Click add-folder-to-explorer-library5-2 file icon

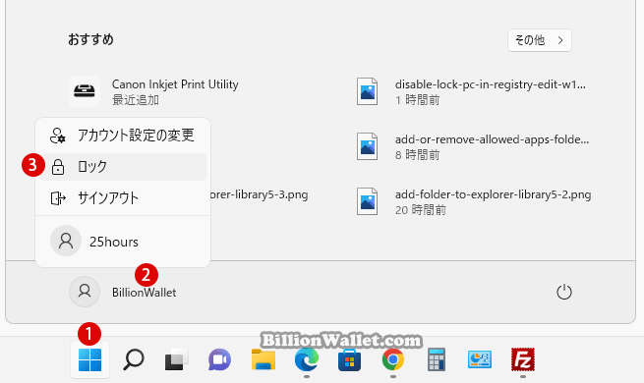coord(367,201)
